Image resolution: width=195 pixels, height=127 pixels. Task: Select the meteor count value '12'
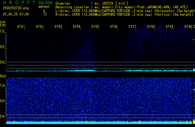[x=45, y=14]
